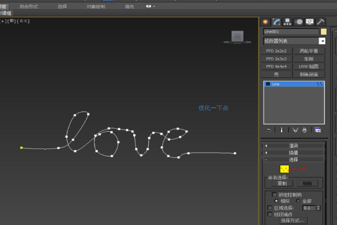Select the 全部 radio button

[298, 201]
